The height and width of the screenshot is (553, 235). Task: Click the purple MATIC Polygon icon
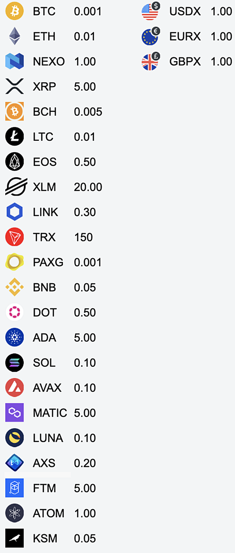[x=14, y=413]
